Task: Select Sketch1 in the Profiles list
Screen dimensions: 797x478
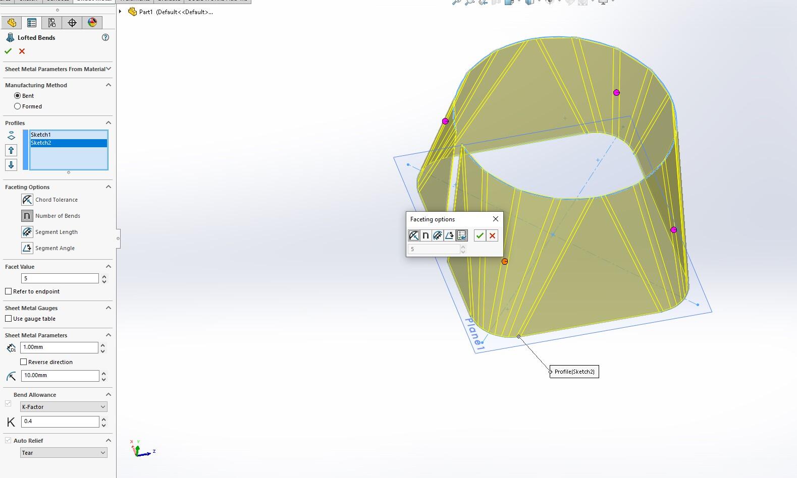Action: tap(68, 135)
